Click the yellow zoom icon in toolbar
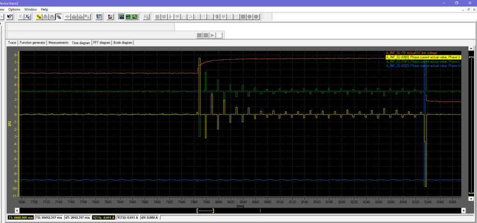Screen dimensions: 477x223 click(x=39, y=17)
